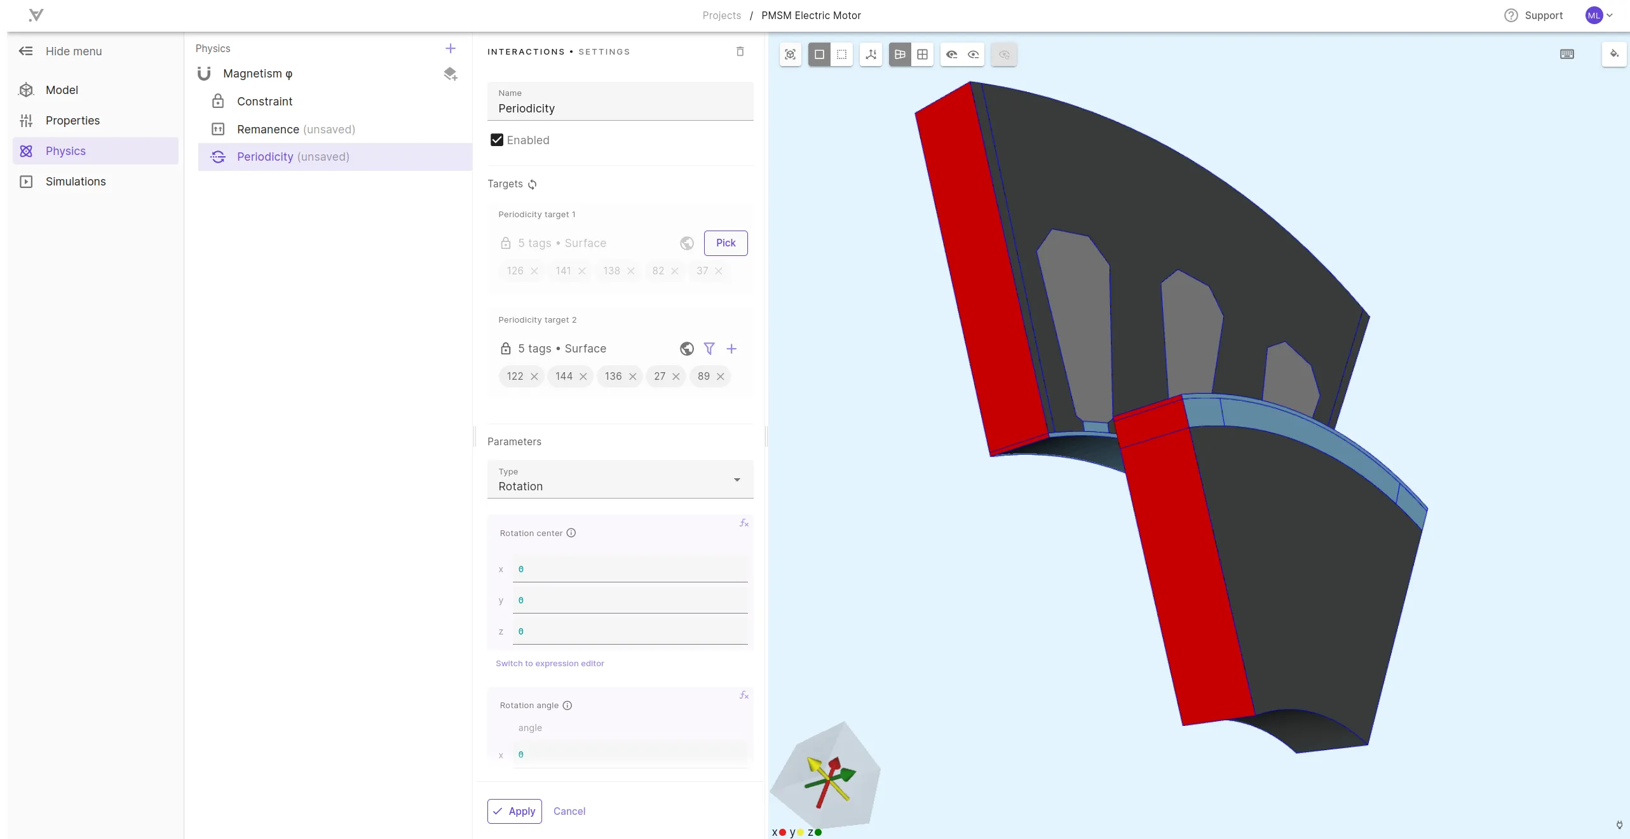The height and width of the screenshot is (839, 1630).
Task: Remove tag 144 from target 2
Action: coord(583,377)
